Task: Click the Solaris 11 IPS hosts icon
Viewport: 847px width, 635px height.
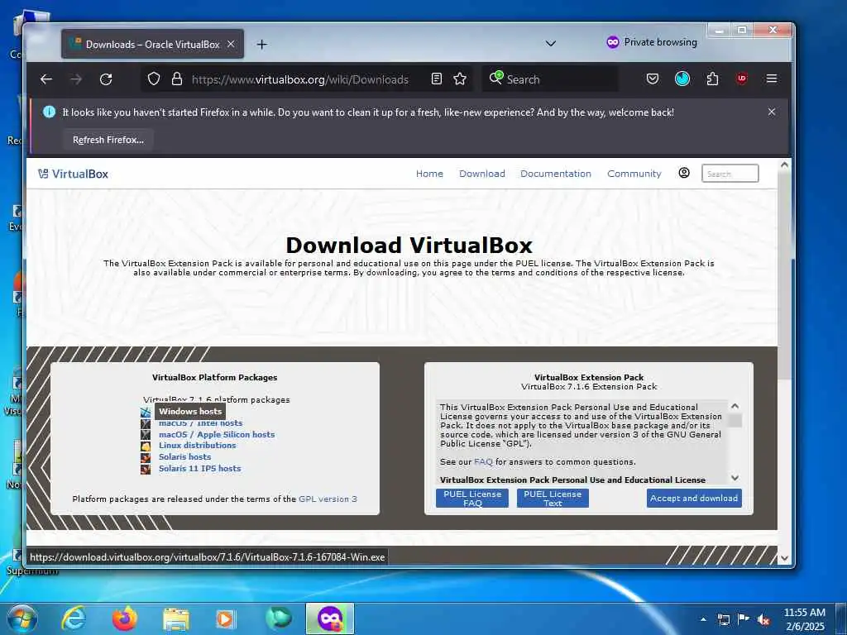Action: point(146,469)
